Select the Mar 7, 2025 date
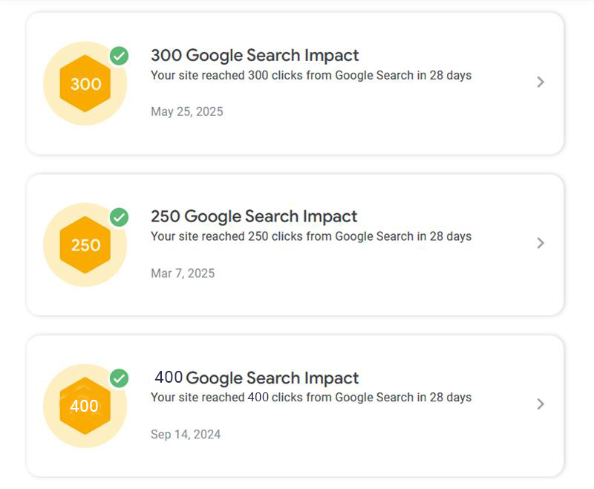The image size is (594, 489). click(x=183, y=273)
